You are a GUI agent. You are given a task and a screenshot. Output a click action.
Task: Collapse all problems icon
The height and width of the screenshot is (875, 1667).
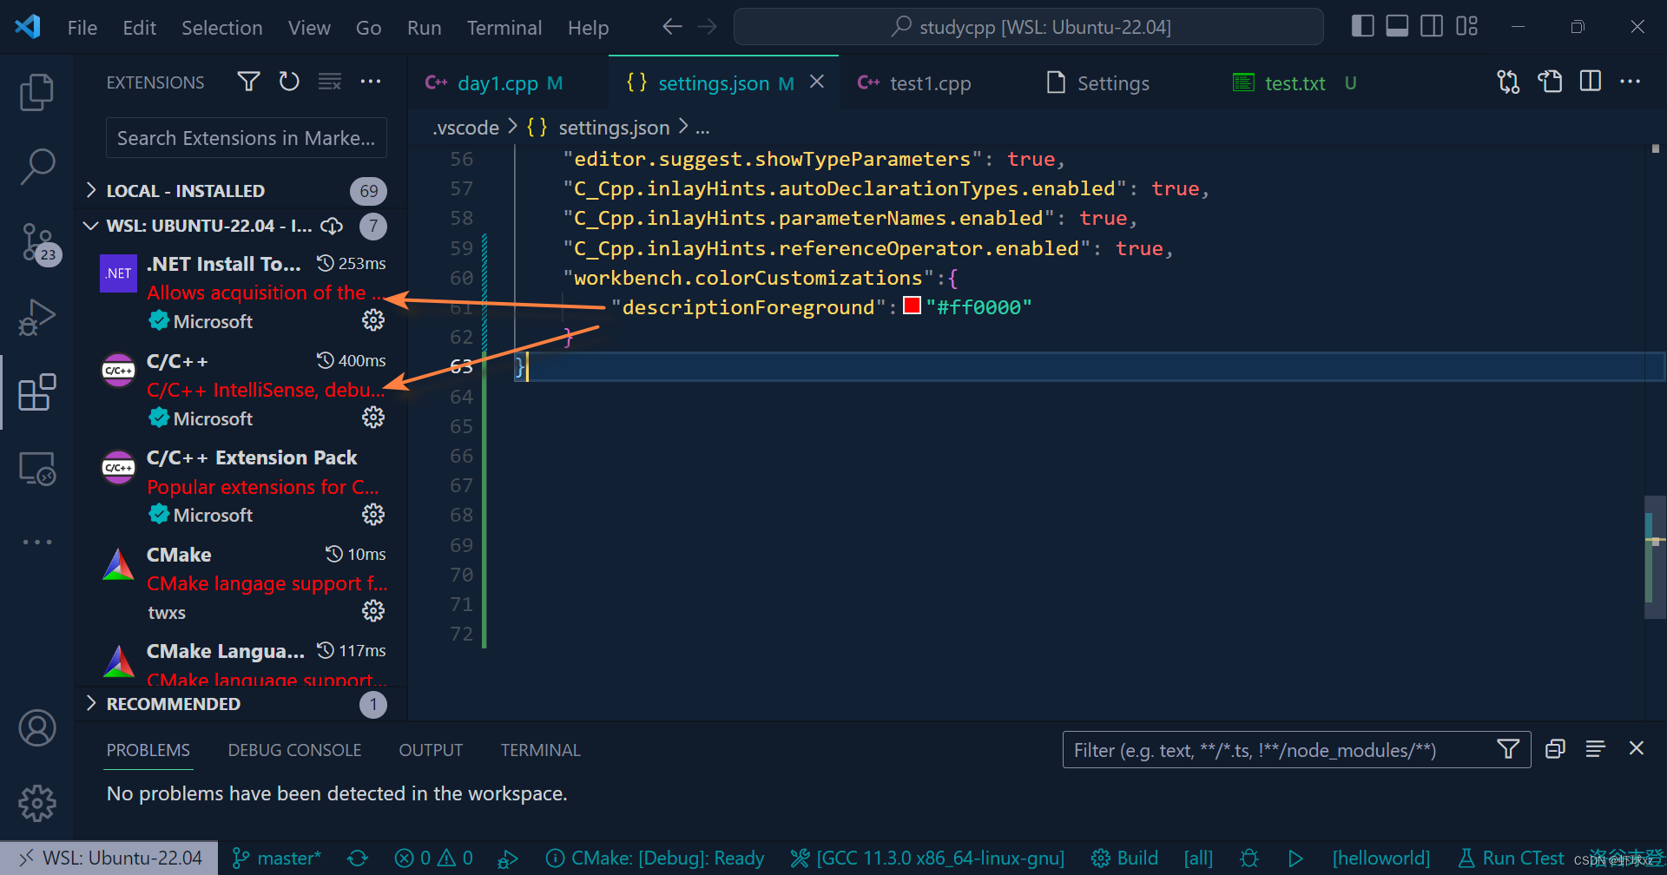point(1555,748)
